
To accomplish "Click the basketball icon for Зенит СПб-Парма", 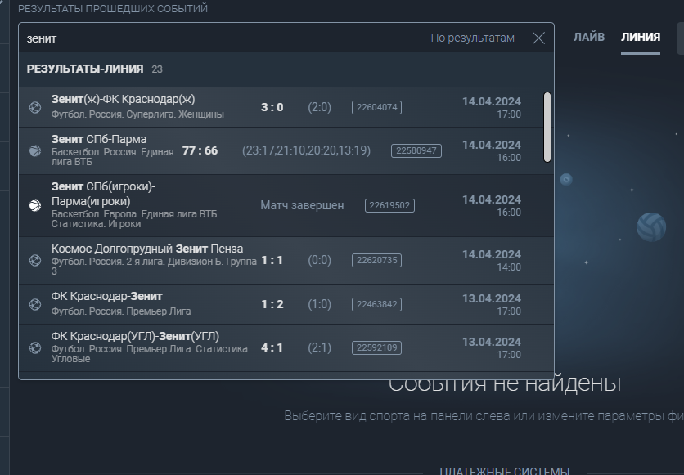I will (x=35, y=150).
